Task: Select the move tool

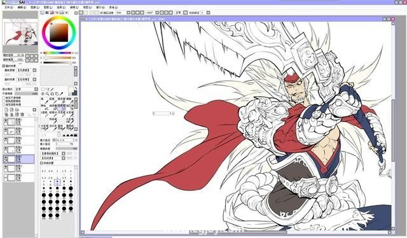Action: point(43,94)
